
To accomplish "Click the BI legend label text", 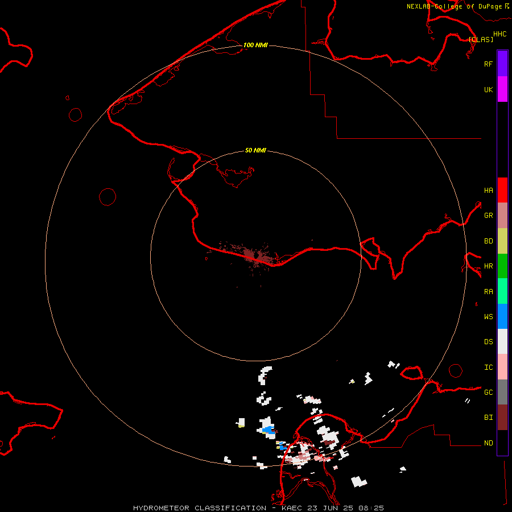I will (x=489, y=418).
